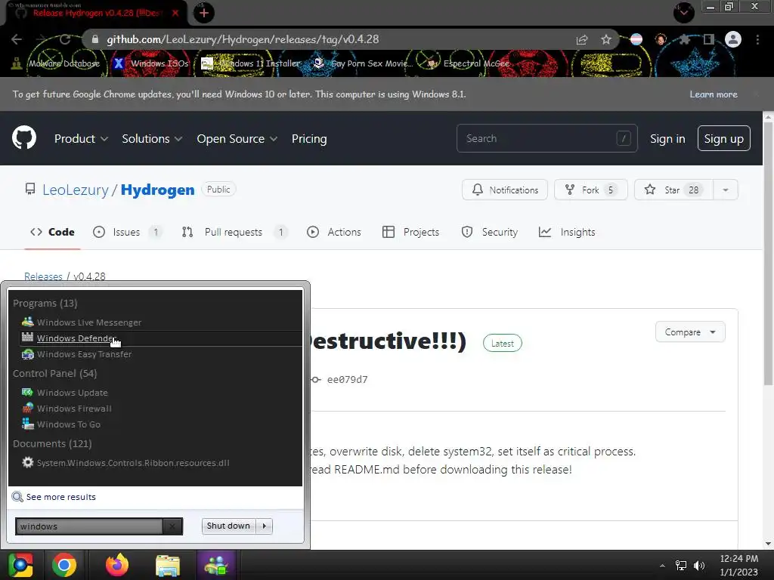Click the network tray icon
Viewport: 774px width, 580px height.
coord(681,566)
